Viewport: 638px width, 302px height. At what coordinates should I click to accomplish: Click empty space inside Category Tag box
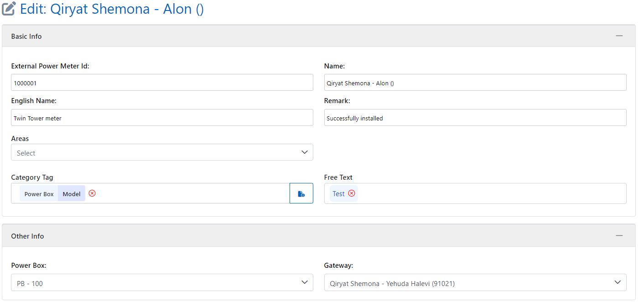tap(192, 193)
